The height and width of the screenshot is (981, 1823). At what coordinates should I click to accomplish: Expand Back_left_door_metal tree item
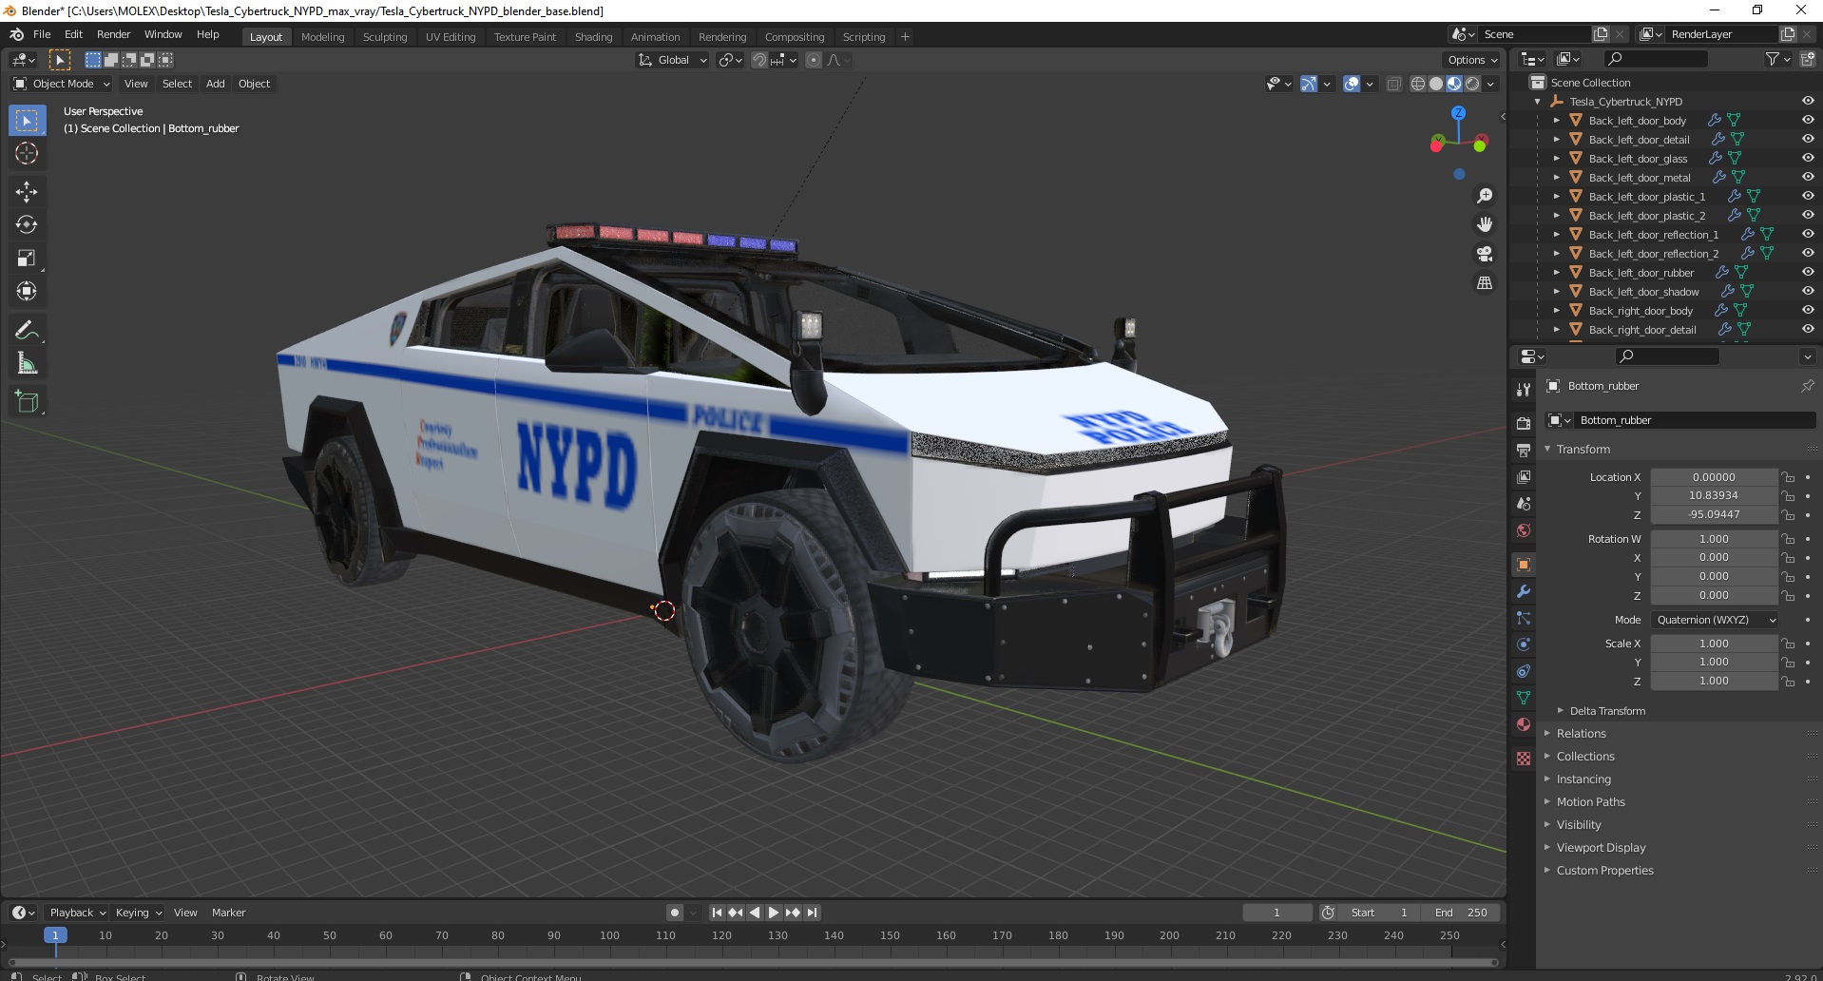[x=1556, y=178]
